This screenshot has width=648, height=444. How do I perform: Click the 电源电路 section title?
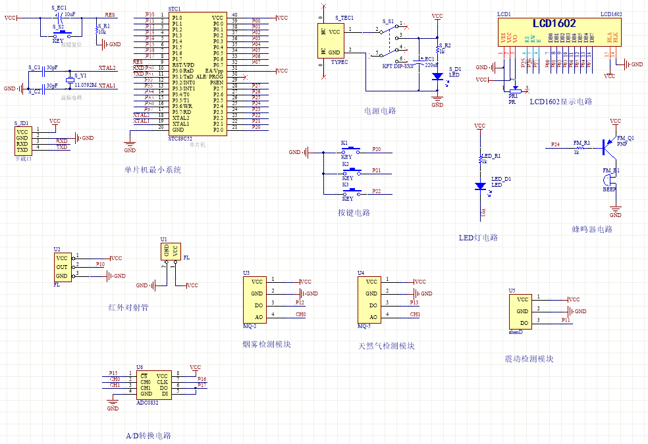point(380,111)
